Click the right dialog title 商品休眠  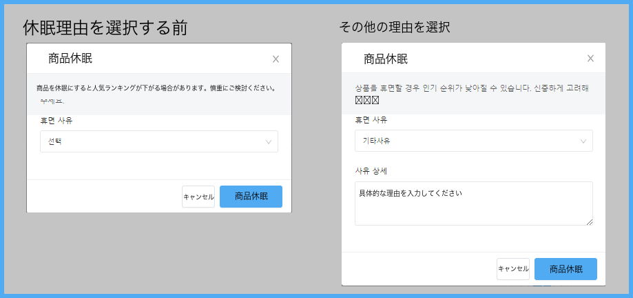click(386, 59)
